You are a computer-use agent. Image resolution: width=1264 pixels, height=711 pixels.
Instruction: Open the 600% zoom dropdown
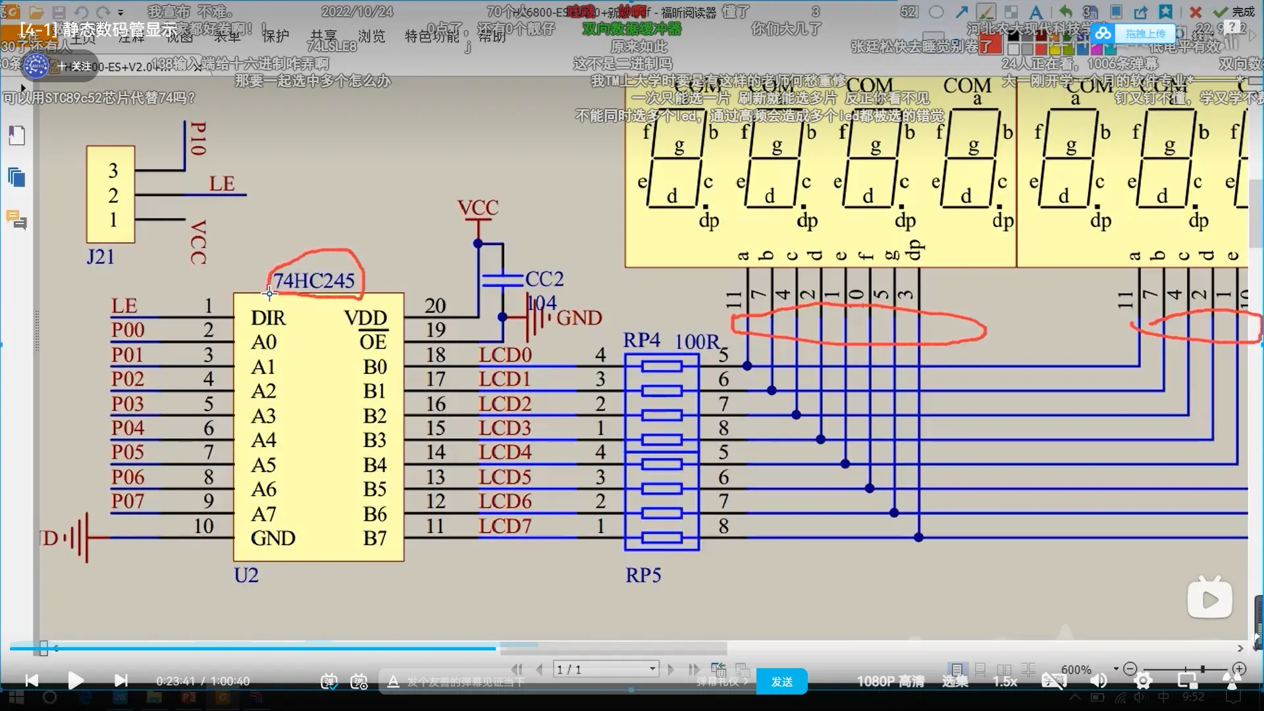1116,669
